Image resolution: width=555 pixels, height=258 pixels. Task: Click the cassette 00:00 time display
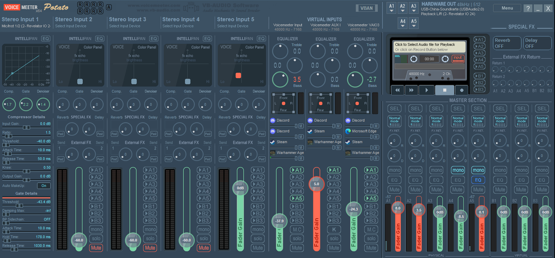(429, 59)
